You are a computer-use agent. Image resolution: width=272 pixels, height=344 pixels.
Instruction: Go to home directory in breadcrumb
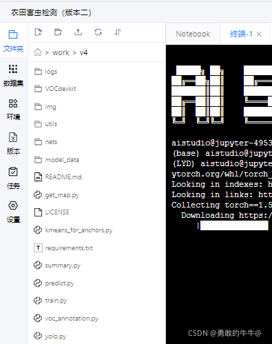pos(38,52)
